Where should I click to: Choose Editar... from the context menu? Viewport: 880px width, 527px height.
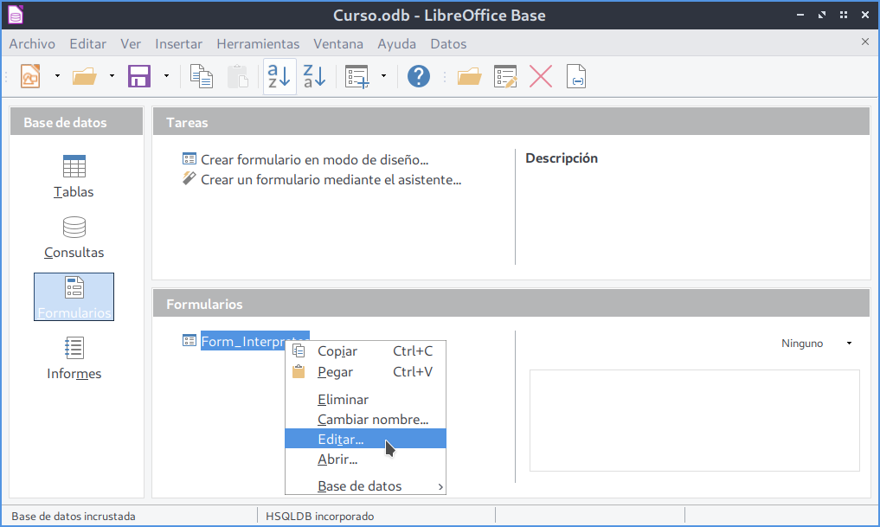coord(341,439)
